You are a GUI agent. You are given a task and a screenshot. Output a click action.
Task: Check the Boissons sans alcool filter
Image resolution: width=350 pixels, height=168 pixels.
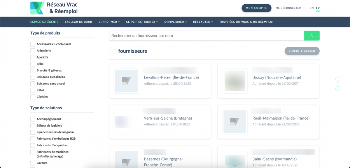(33, 84)
